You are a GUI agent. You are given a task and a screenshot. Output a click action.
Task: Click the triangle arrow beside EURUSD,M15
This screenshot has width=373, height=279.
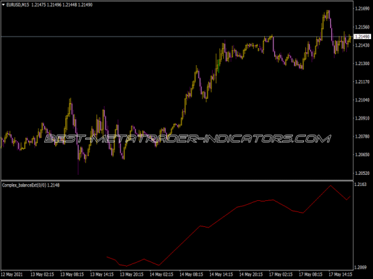click(x=4, y=6)
